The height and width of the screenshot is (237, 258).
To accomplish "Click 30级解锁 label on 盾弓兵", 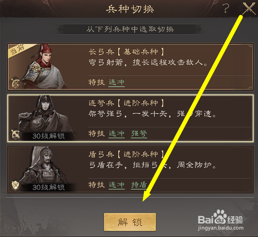I will (48, 187).
